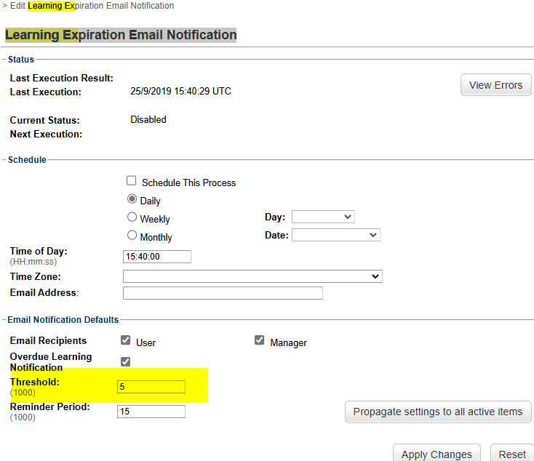Image resolution: width=534 pixels, height=461 pixels.
Task: Open the Day dropdown
Action: (322, 217)
